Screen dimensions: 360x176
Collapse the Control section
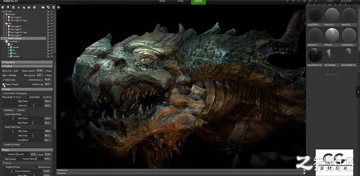pos(27,66)
